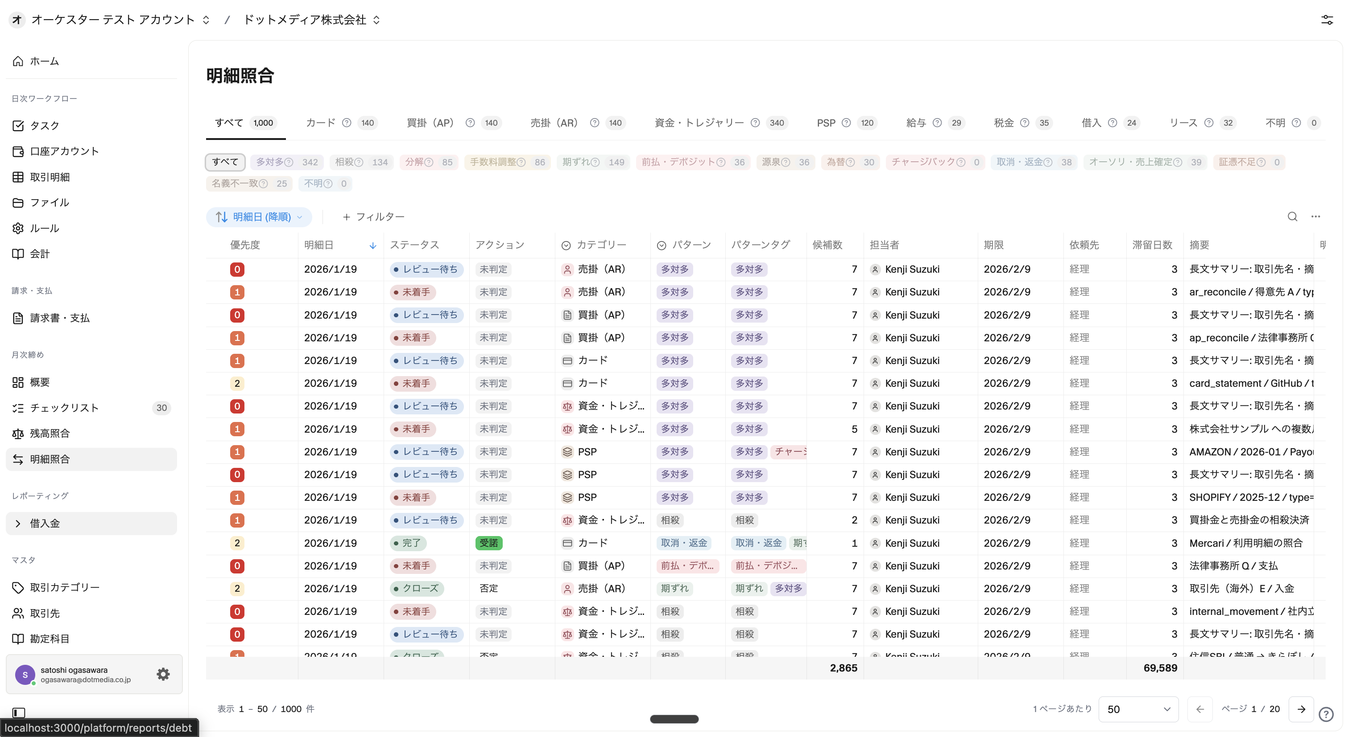The image size is (1348, 737).
Task: Open 残高照合 in the sidebar
Action: click(x=50, y=433)
